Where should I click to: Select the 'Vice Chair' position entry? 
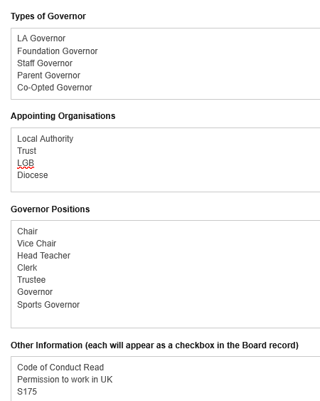pyautogui.click(x=36, y=244)
